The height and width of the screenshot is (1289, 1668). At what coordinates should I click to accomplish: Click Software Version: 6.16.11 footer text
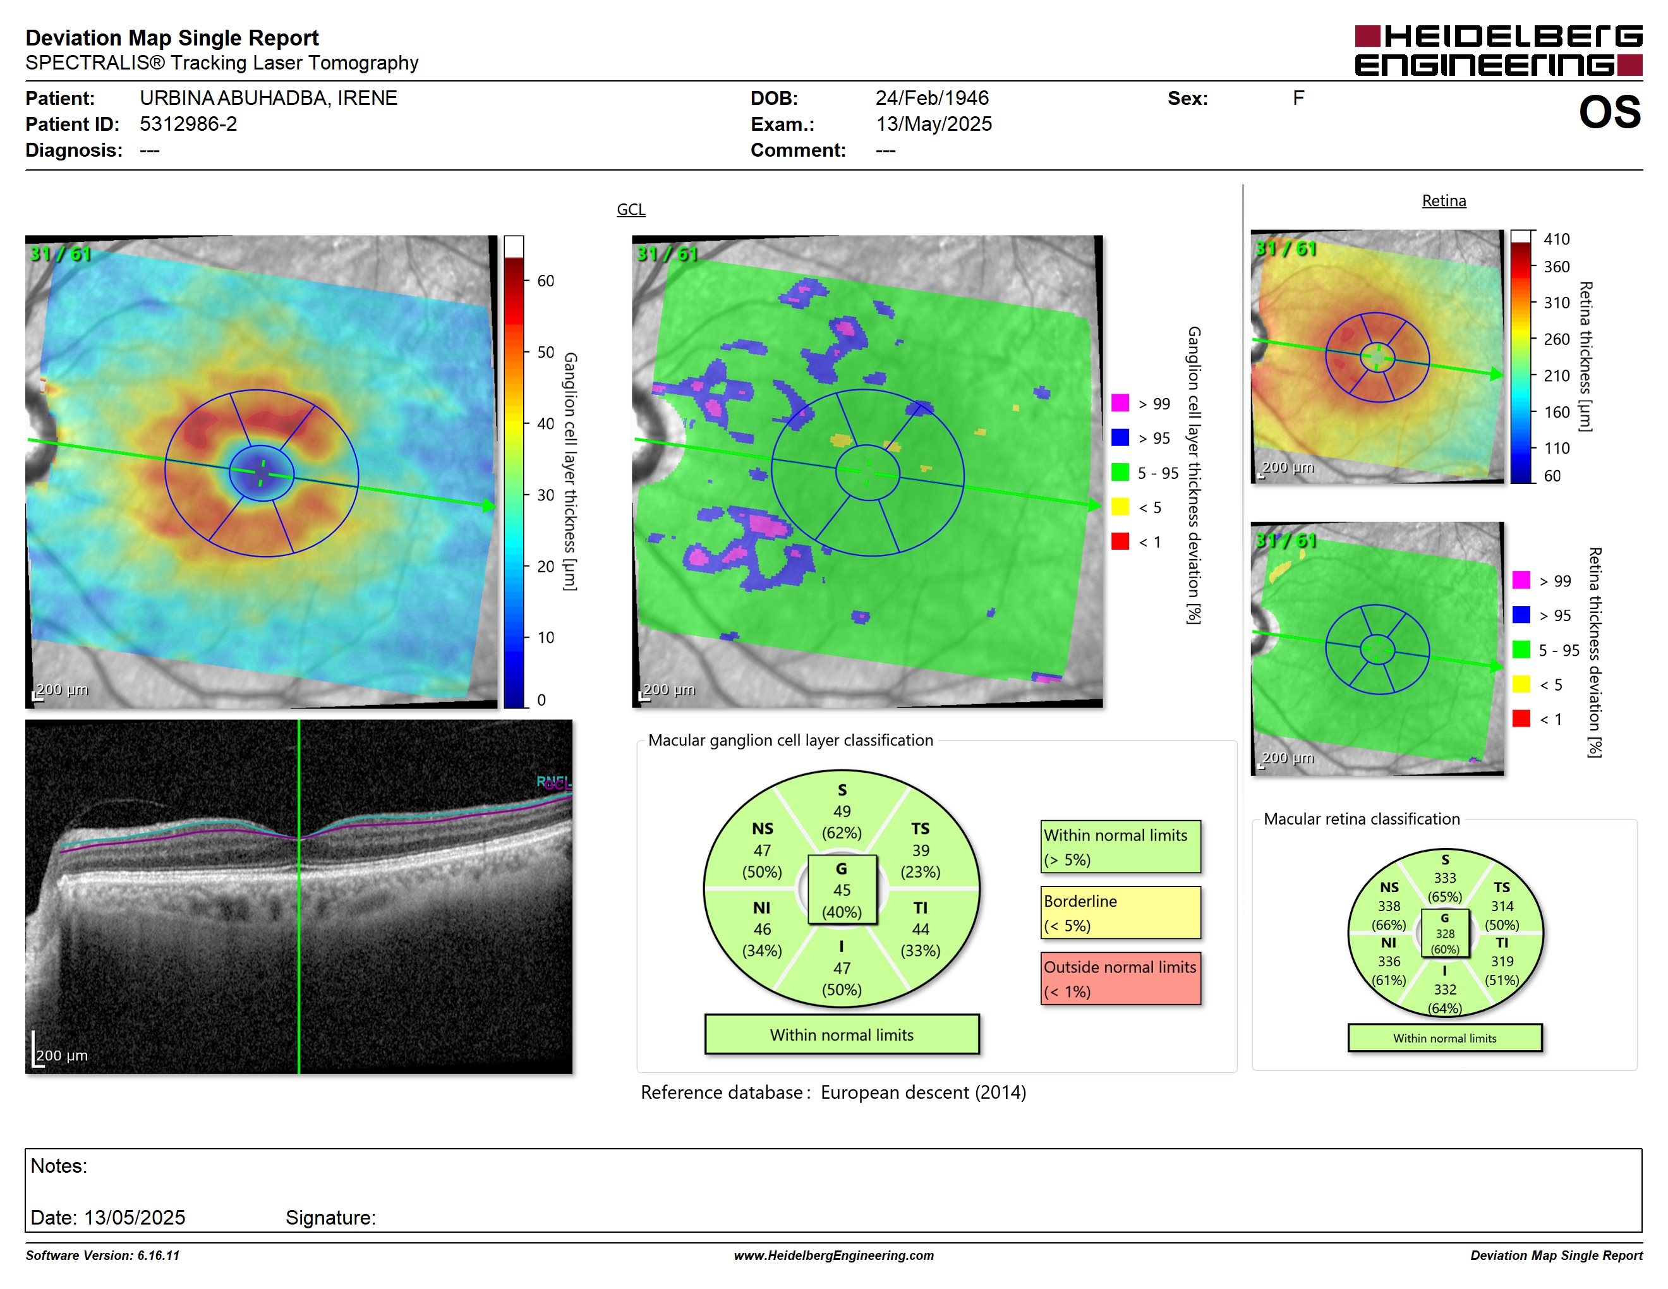point(102,1256)
